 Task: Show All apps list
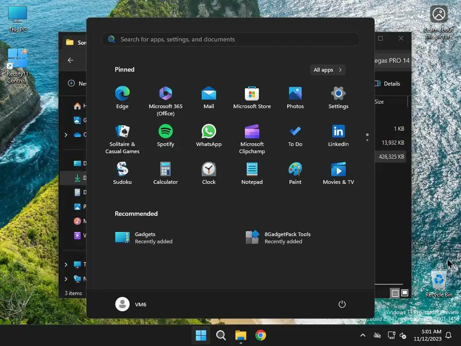[x=328, y=70]
